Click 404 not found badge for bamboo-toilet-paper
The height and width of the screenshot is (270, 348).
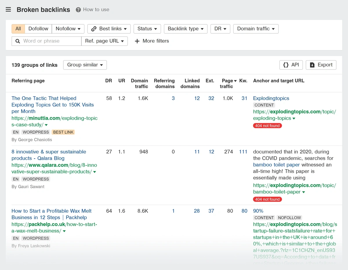coord(267,199)
